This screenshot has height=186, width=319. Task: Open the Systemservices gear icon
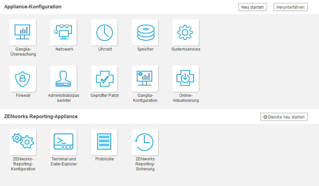(x=186, y=33)
